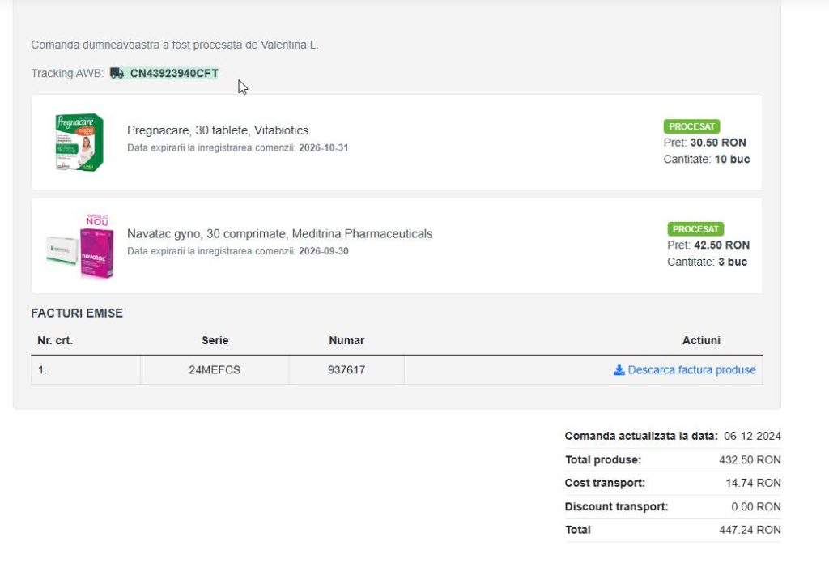Open the Navatac gyno, 30 comprimate title

pos(279,233)
